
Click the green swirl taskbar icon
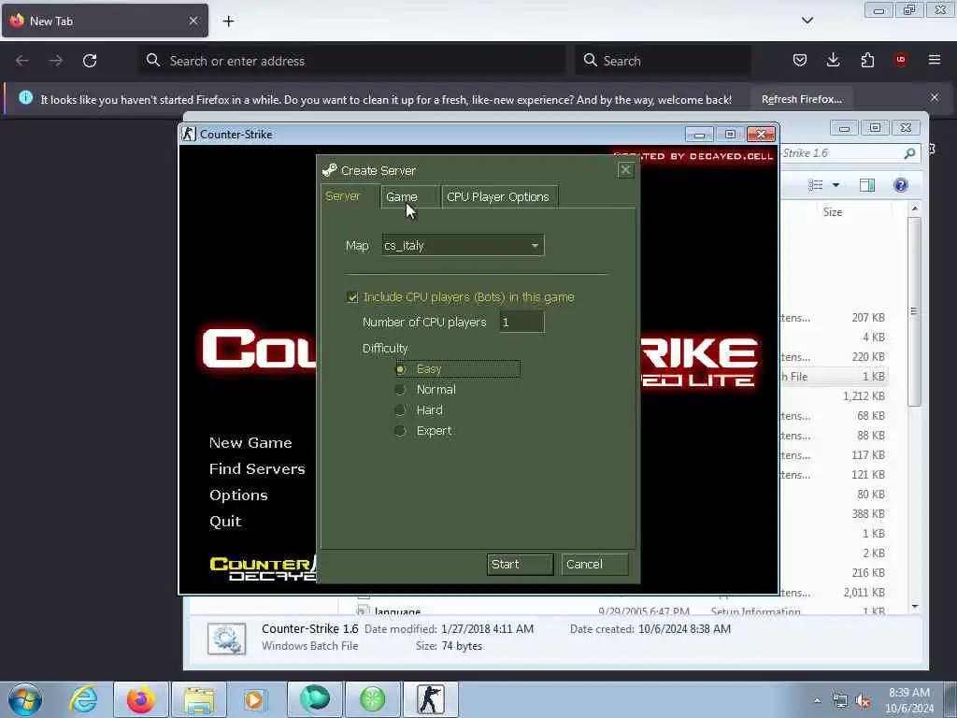point(314,698)
